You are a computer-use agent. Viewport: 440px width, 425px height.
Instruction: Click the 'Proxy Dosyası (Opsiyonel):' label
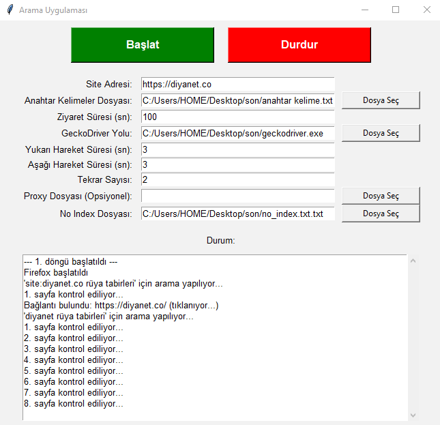pyautogui.click(x=78, y=196)
